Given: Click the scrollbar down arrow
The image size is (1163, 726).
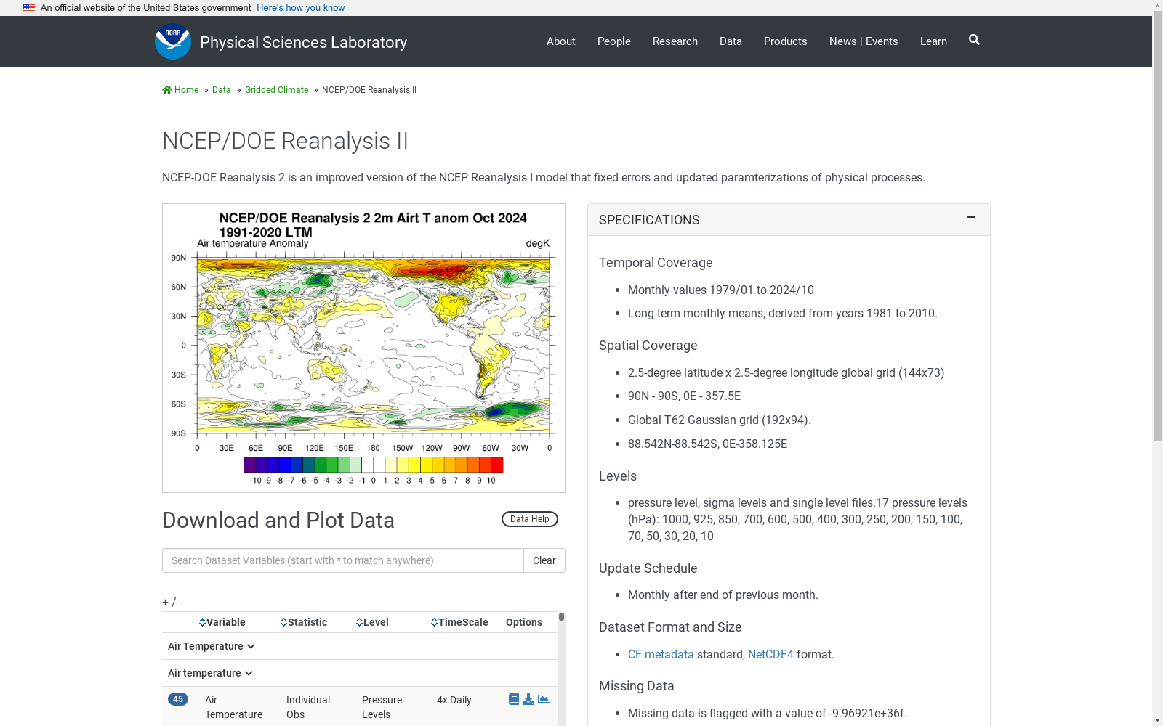Looking at the screenshot, I should 1157,721.
